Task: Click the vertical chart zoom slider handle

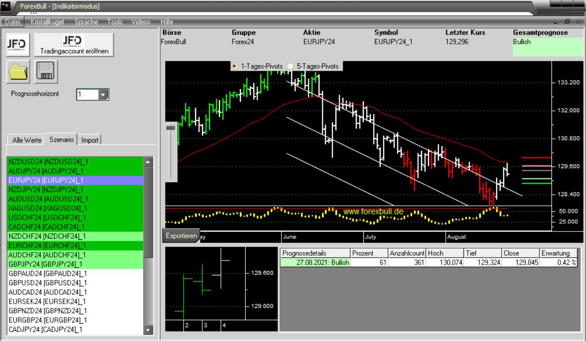Action: click(171, 127)
